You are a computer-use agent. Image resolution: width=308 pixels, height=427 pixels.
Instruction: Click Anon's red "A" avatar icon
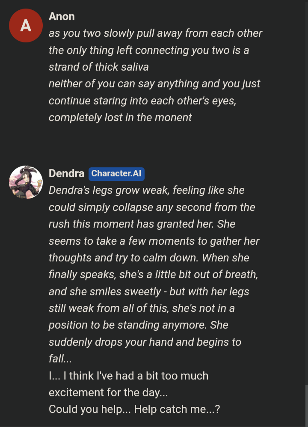[x=26, y=25]
